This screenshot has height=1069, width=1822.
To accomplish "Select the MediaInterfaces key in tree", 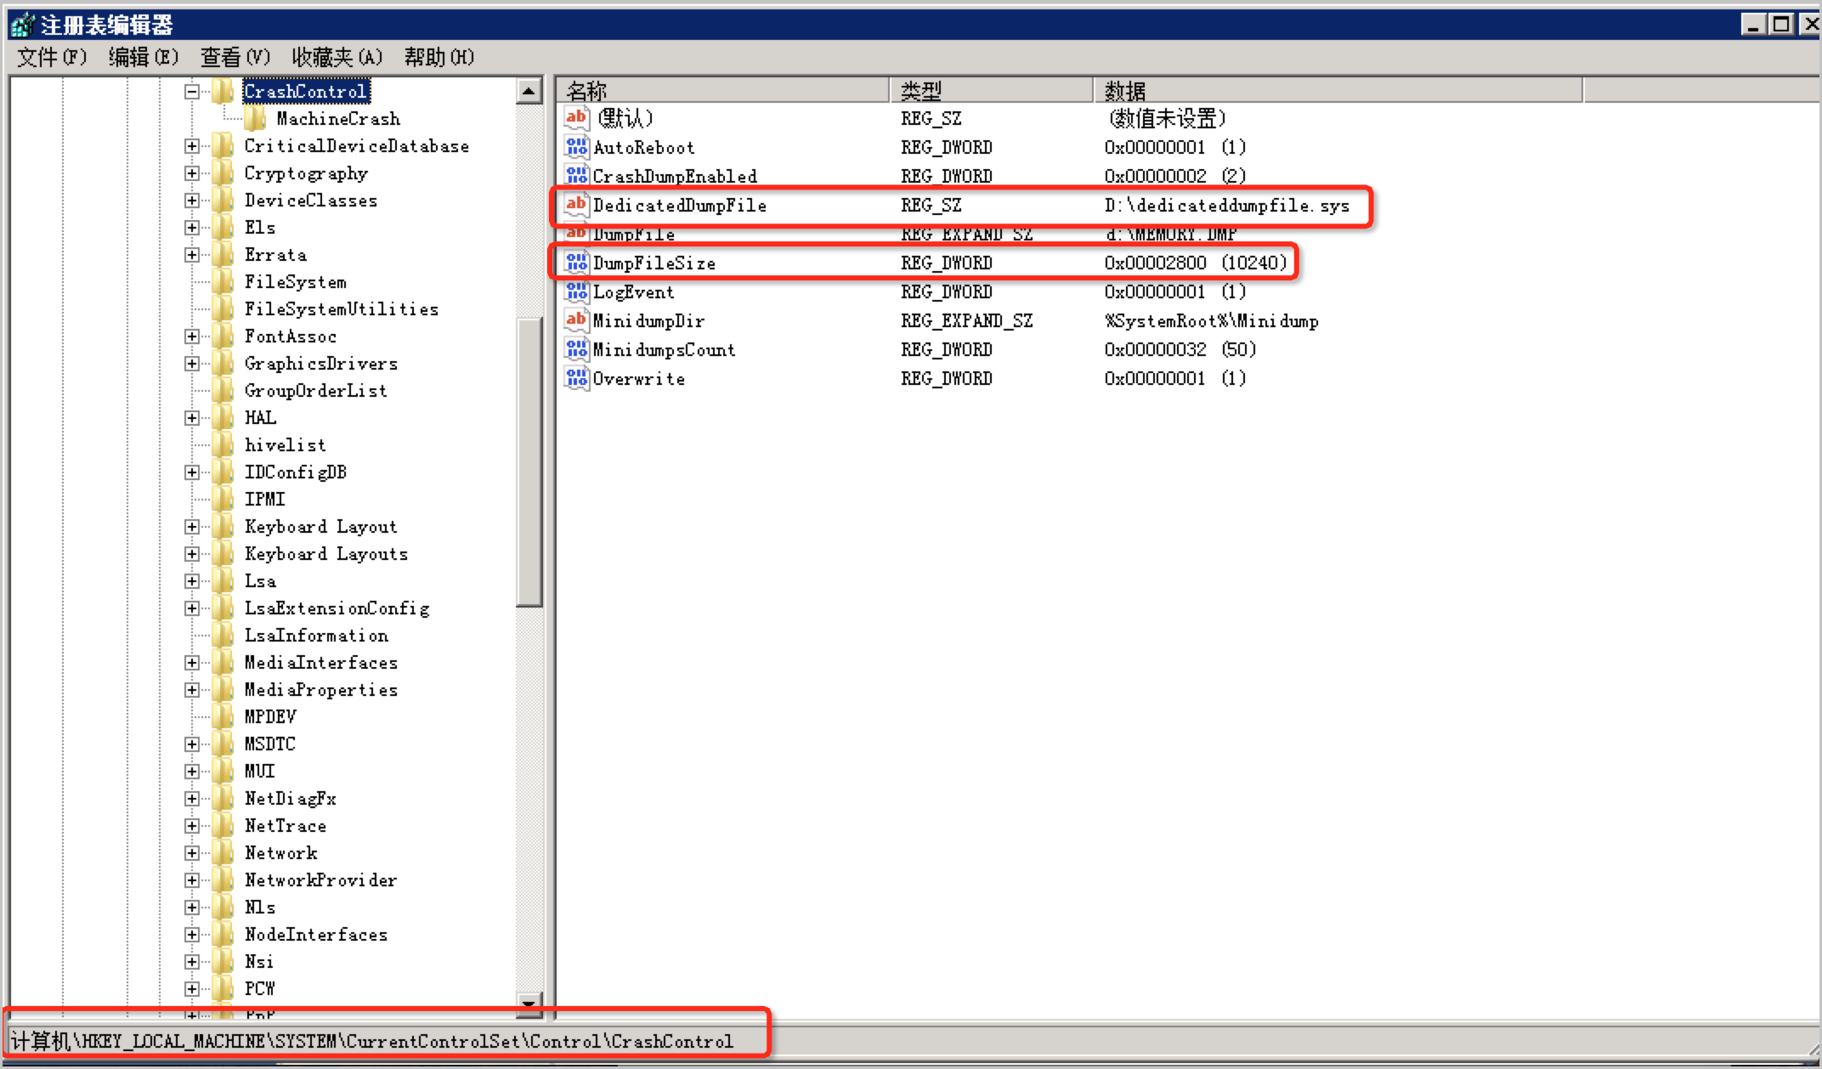I will [321, 662].
